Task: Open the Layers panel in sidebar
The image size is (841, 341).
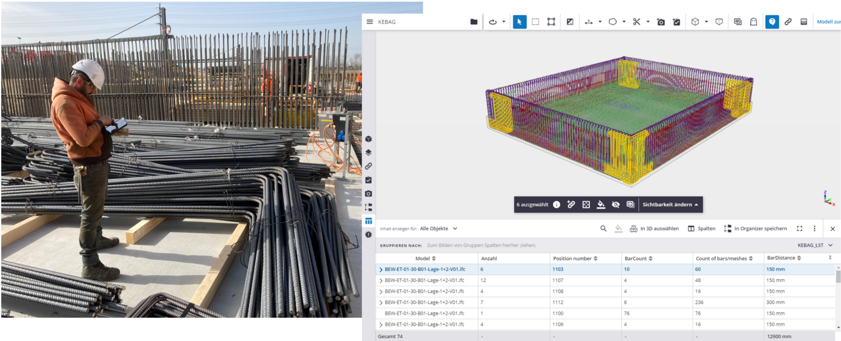Action: point(368,152)
